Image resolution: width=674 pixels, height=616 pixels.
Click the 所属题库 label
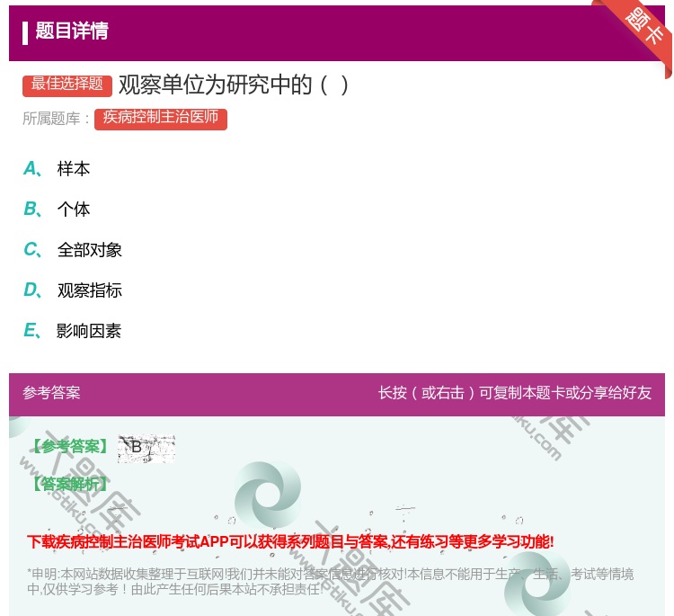[56, 119]
